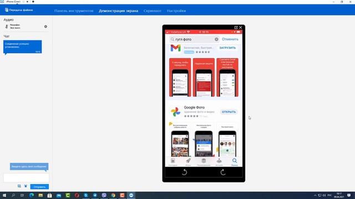Open the notification center icon
The height and width of the screenshot is (199, 355).
point(349,195)
